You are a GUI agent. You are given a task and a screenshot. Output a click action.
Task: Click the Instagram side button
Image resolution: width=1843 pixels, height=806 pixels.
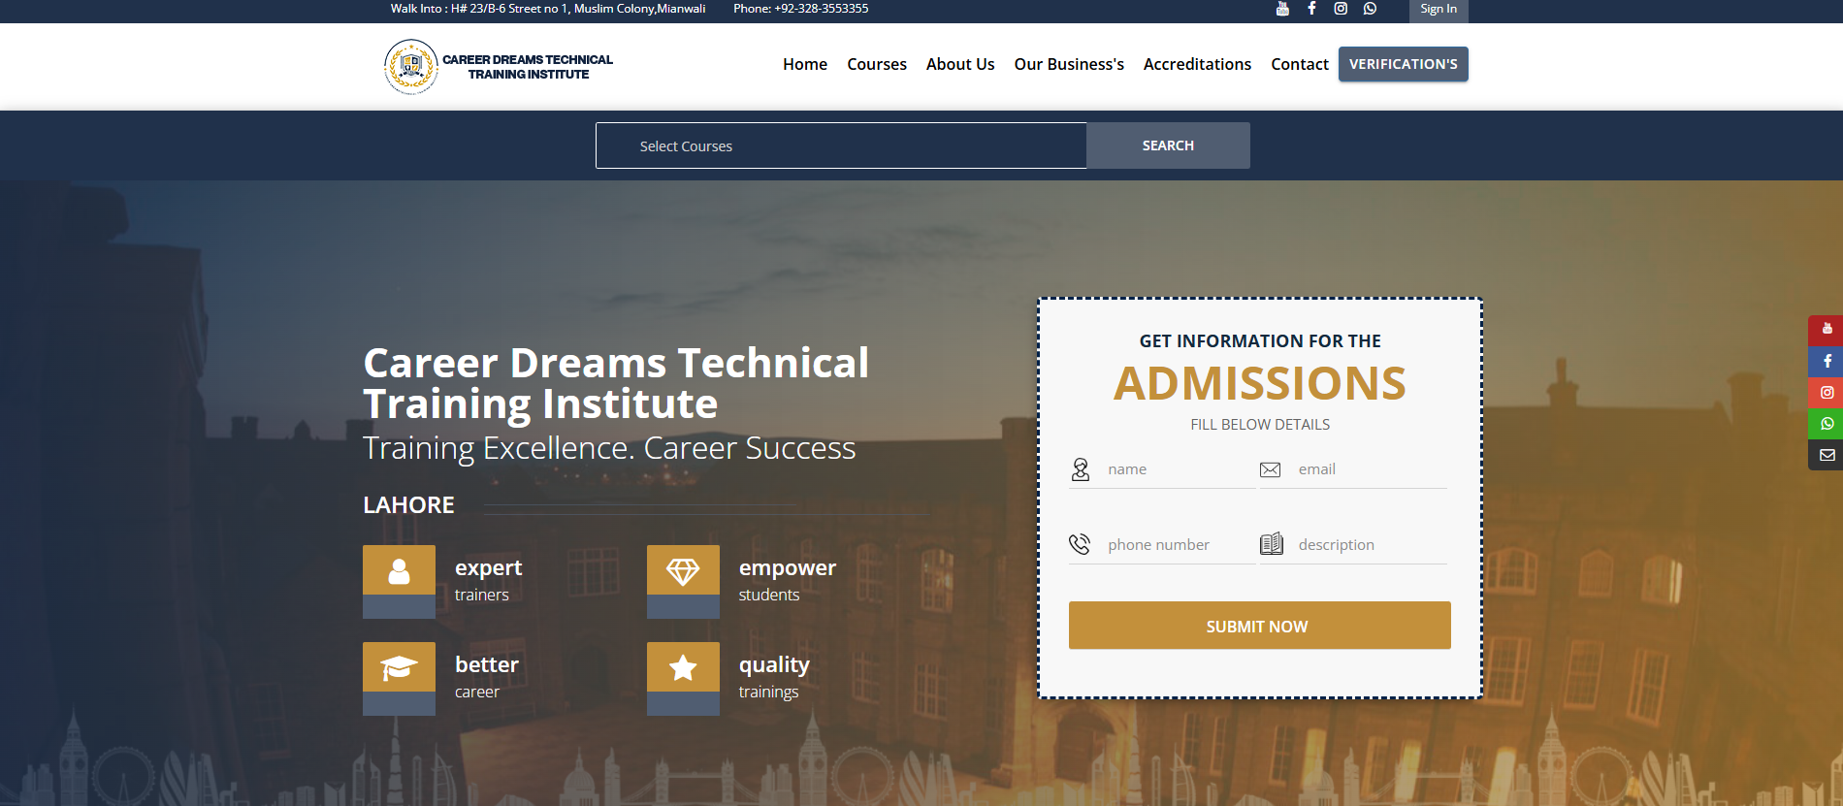point(1827,392)
